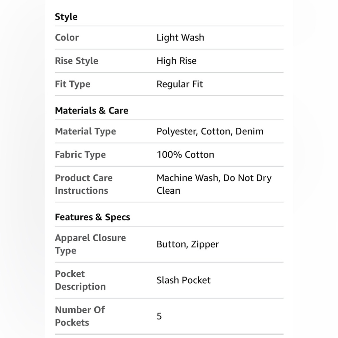Click the Color label
338x338 pixels.
67,38
